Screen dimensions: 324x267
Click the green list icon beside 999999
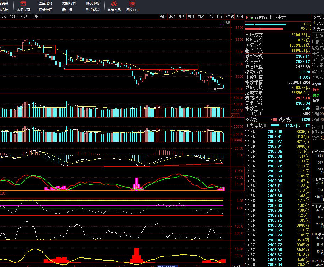252,17
